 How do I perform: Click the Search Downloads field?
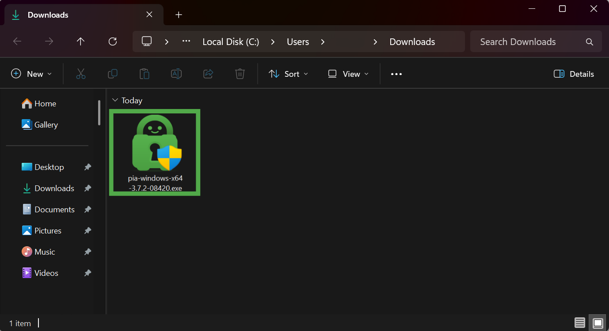click(536, 41)
